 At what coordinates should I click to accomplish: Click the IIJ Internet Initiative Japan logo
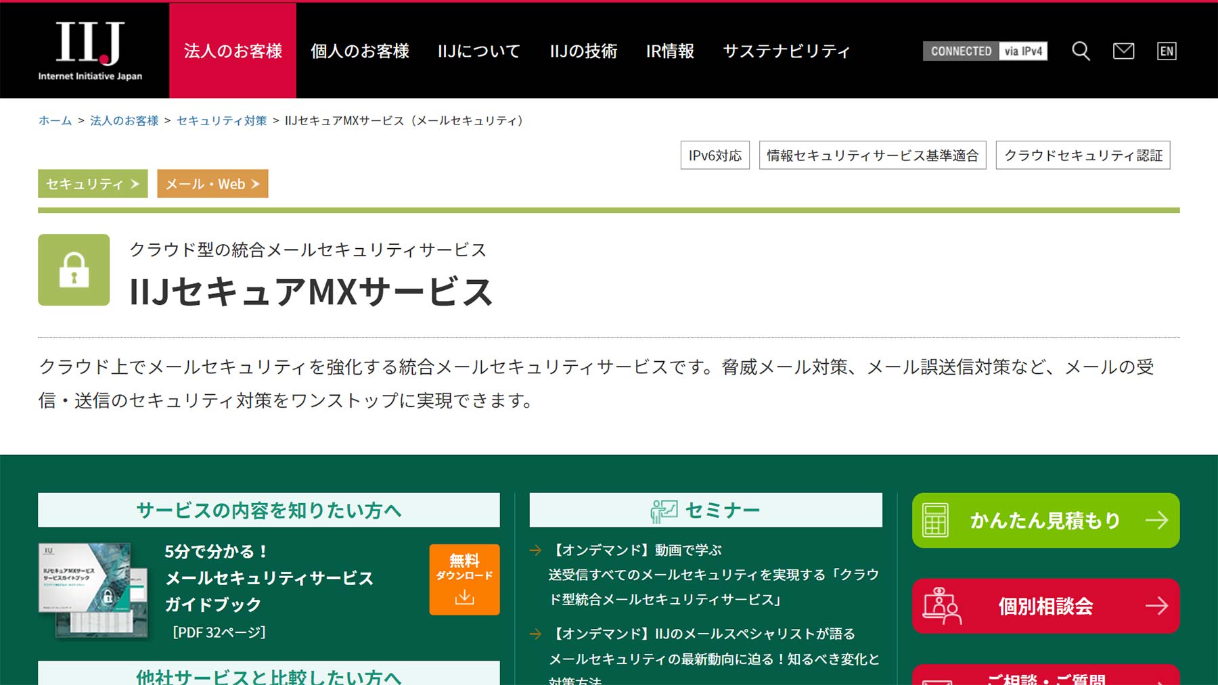coord(90,51)
